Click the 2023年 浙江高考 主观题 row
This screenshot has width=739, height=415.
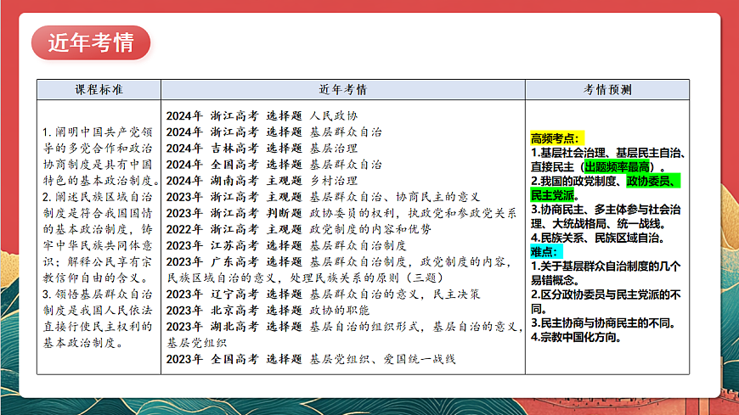click(x=323, y=197)
